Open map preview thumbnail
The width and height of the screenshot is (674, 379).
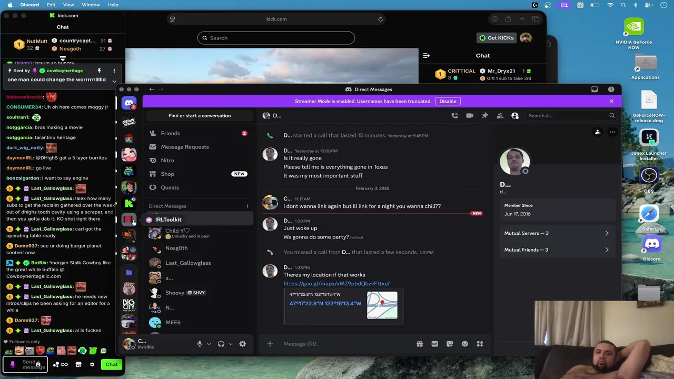(x=382, y=305)
